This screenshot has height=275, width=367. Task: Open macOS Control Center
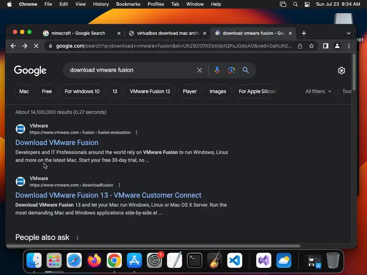307,4
